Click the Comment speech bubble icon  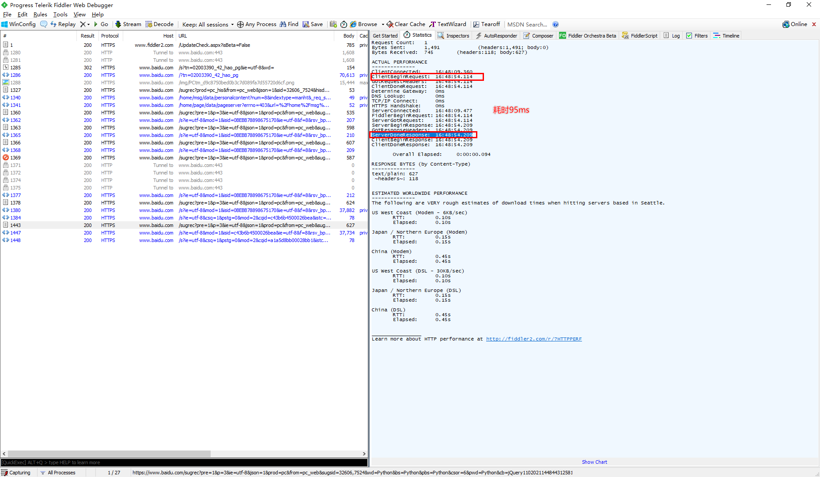coord(44,24)
